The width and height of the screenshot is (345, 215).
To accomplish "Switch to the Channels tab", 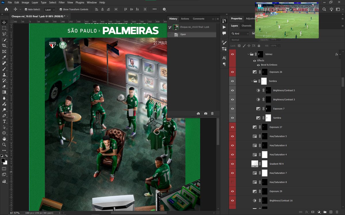I will [246, 26].
